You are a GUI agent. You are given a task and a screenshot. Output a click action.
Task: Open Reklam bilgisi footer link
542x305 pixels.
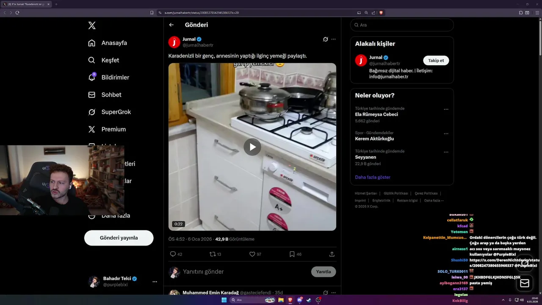point(407,201)
